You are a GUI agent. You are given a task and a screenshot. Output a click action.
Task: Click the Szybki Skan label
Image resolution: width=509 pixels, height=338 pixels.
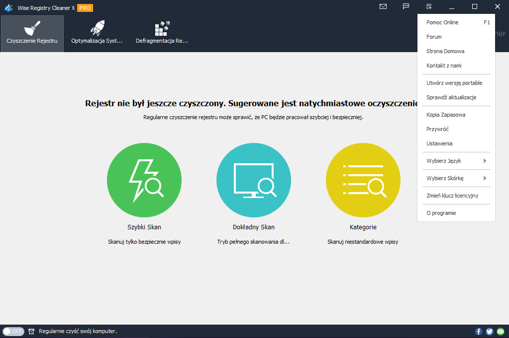(x=144, y=227)
